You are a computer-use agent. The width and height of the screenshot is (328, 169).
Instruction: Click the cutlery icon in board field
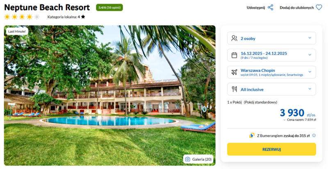[235, 89]
